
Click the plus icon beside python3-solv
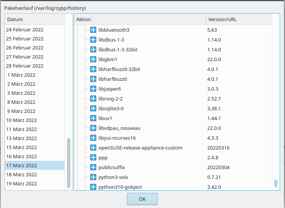click(x=93, y=177)
